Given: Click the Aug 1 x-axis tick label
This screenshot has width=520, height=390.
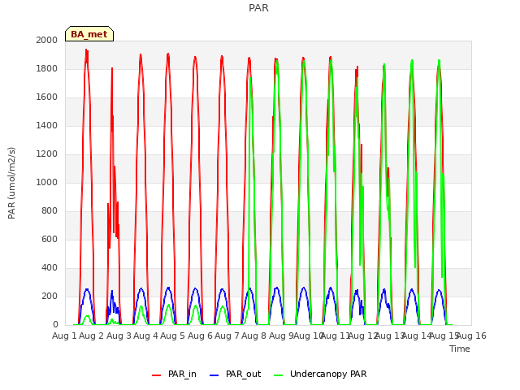Looking at the screenshot, I should pos(64,336).
